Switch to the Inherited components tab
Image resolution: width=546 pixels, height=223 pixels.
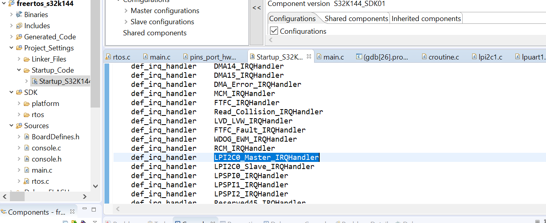[426, 19]
